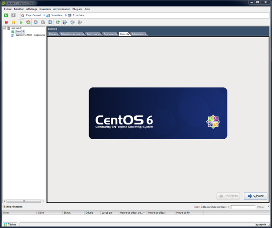Sort tasks by the Nom column header

[19, 213]
